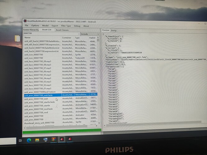This screenshot has width=207, height=155.
Task: Switch to WinRAR on the taskbar
Action: point(53,139)
